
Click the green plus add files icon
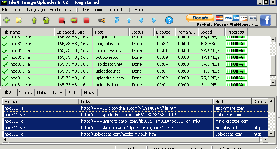click(x=7, y=20)
